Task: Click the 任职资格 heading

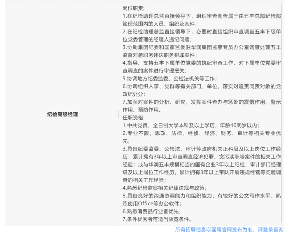Action: [x=134, y=118]
